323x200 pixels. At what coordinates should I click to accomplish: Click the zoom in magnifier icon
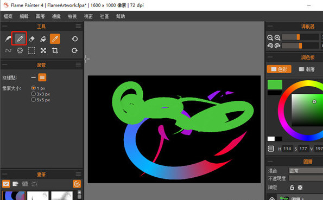pyautogui.click(x=277, y=37)
